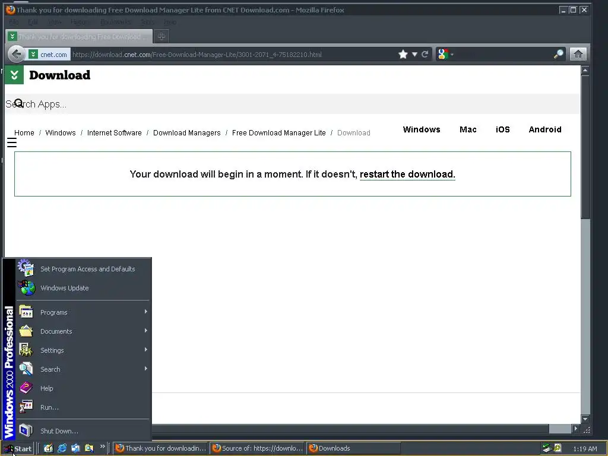Click the vertical scrollbar thumb

[585, 147]
